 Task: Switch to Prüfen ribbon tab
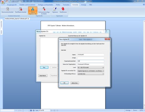[x=58, y=5]
